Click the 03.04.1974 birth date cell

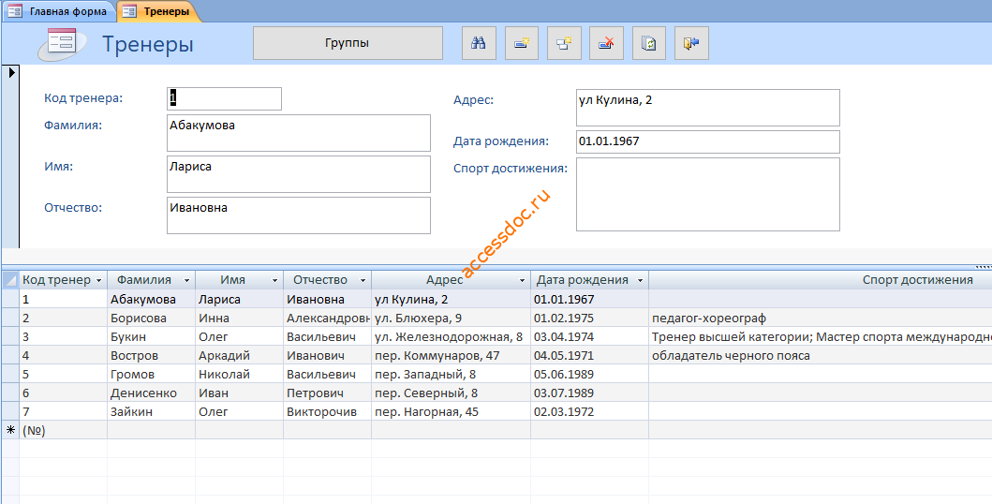589,337
